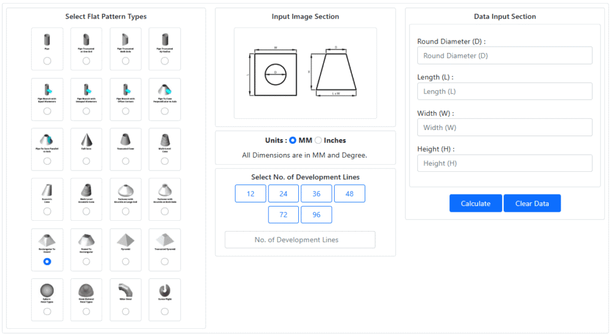Click the Hemi Dishend Petal Types icon
612x336 pixels.
(x=86, y=291)
